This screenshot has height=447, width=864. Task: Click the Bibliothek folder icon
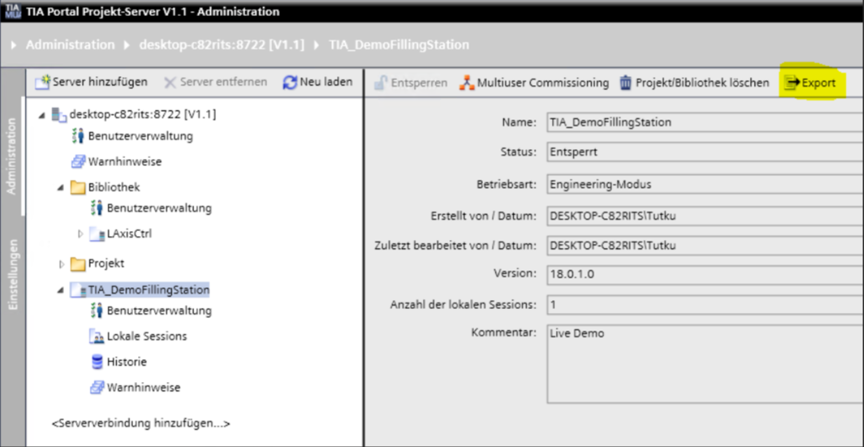[x=79, y=188]
